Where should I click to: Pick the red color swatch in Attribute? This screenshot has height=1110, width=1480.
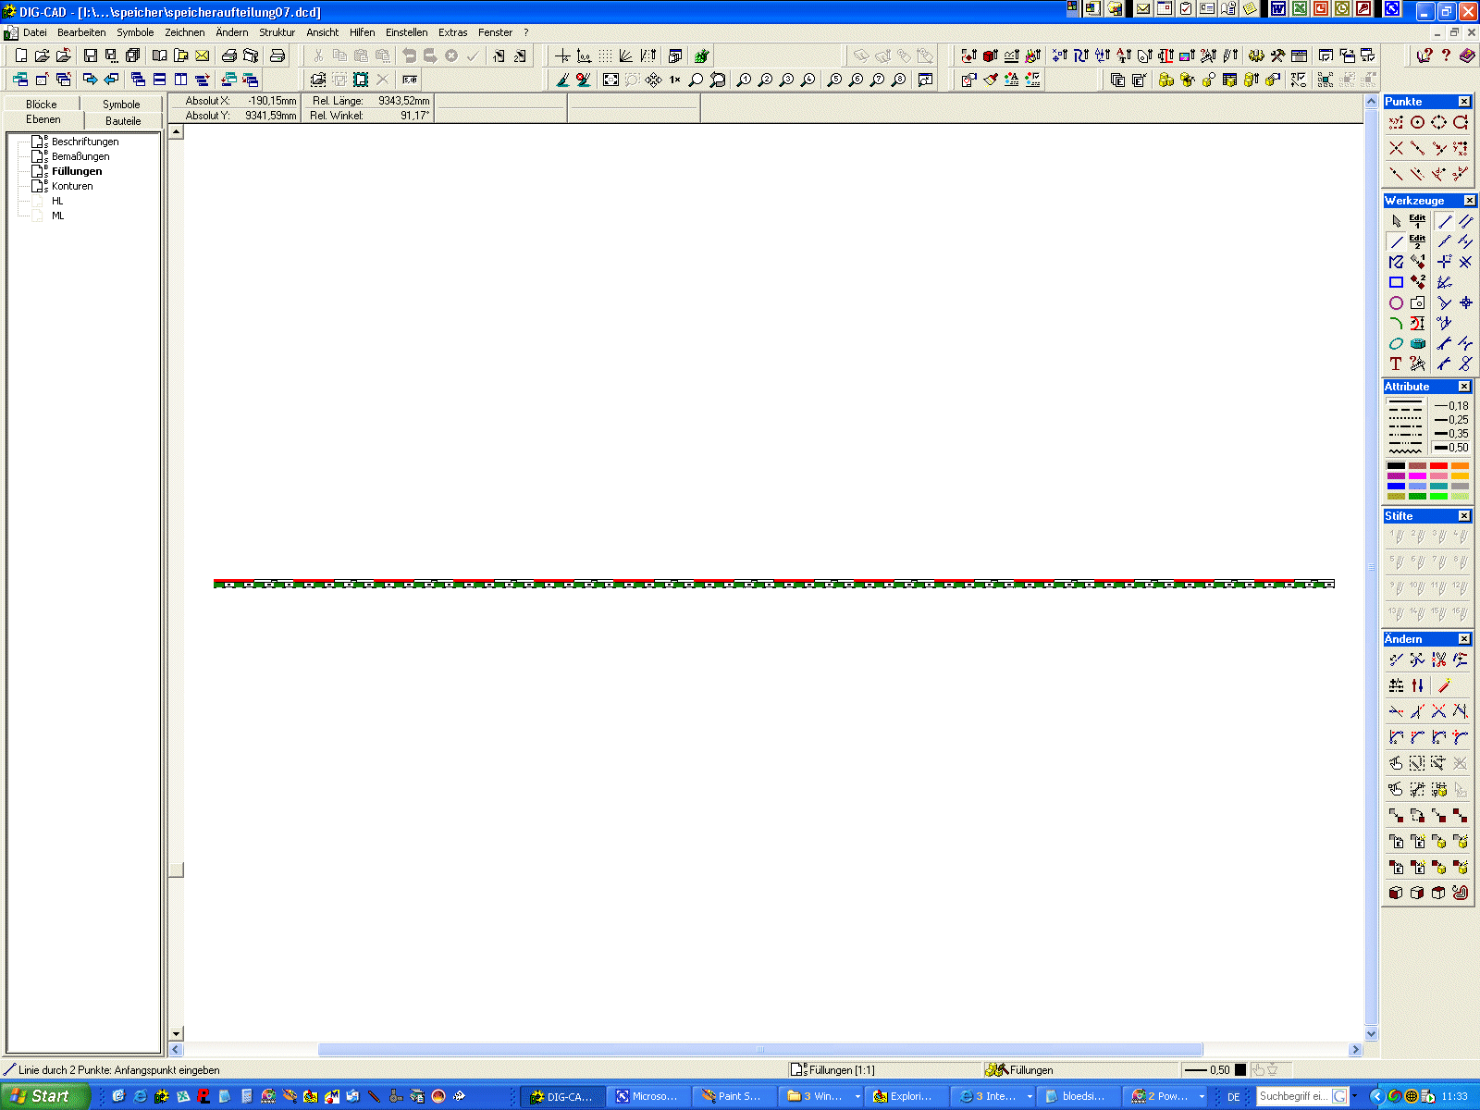1438,466
